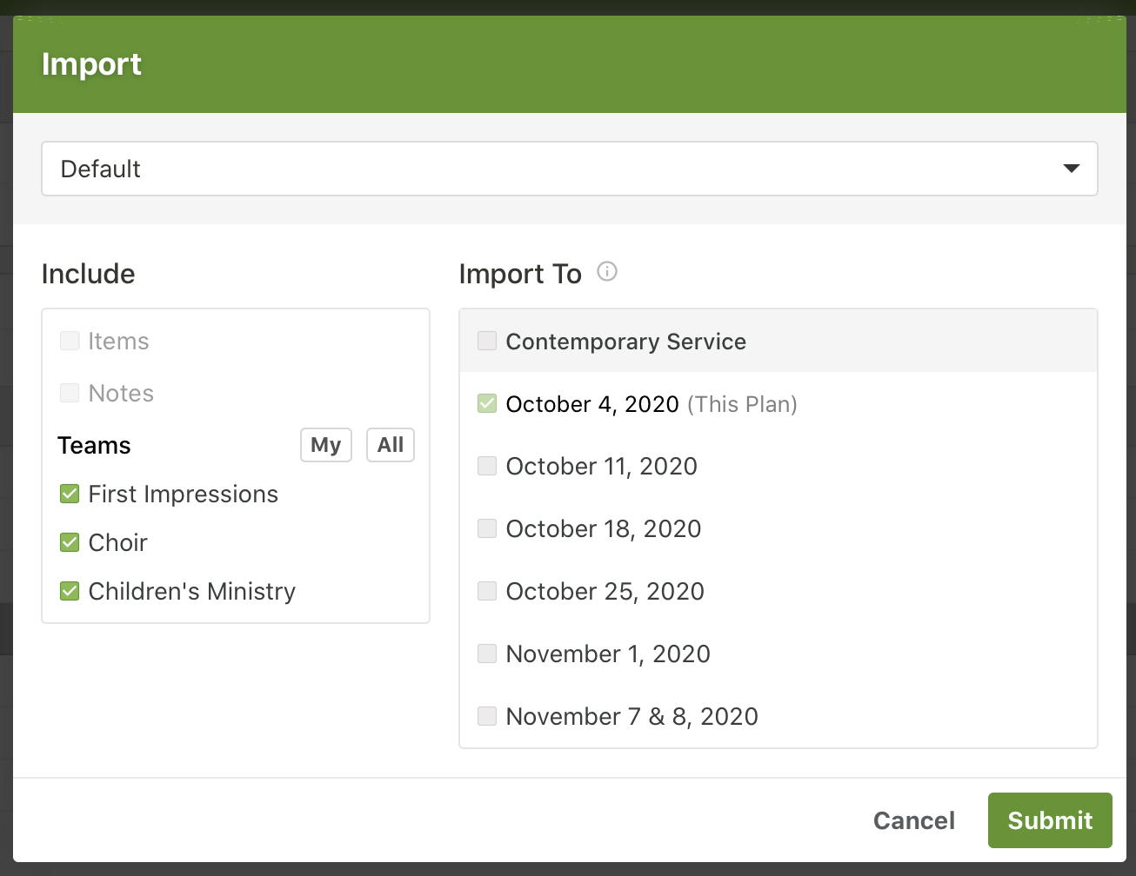Click the Contemporary Service header row label
The height and width of the screenshot is (876, 1136).
(x=625, y=342)
